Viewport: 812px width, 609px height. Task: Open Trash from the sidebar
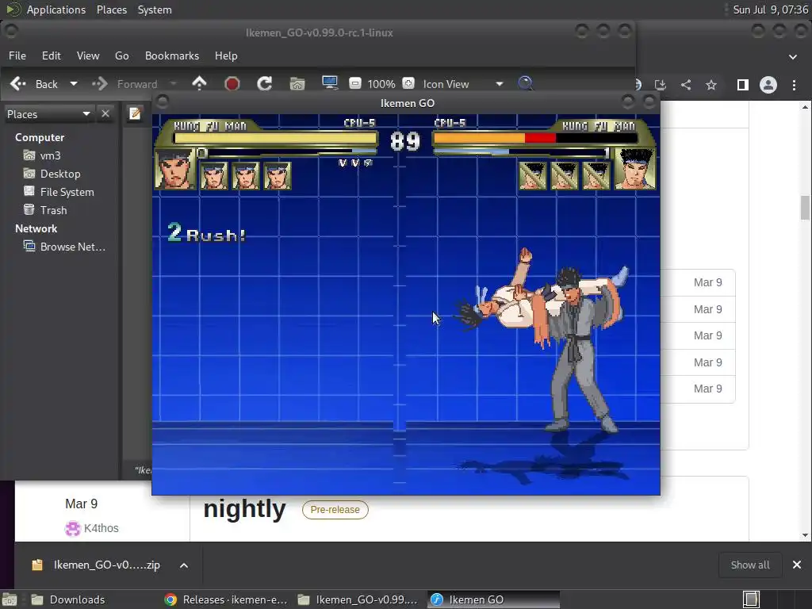(x=45, y=209)
